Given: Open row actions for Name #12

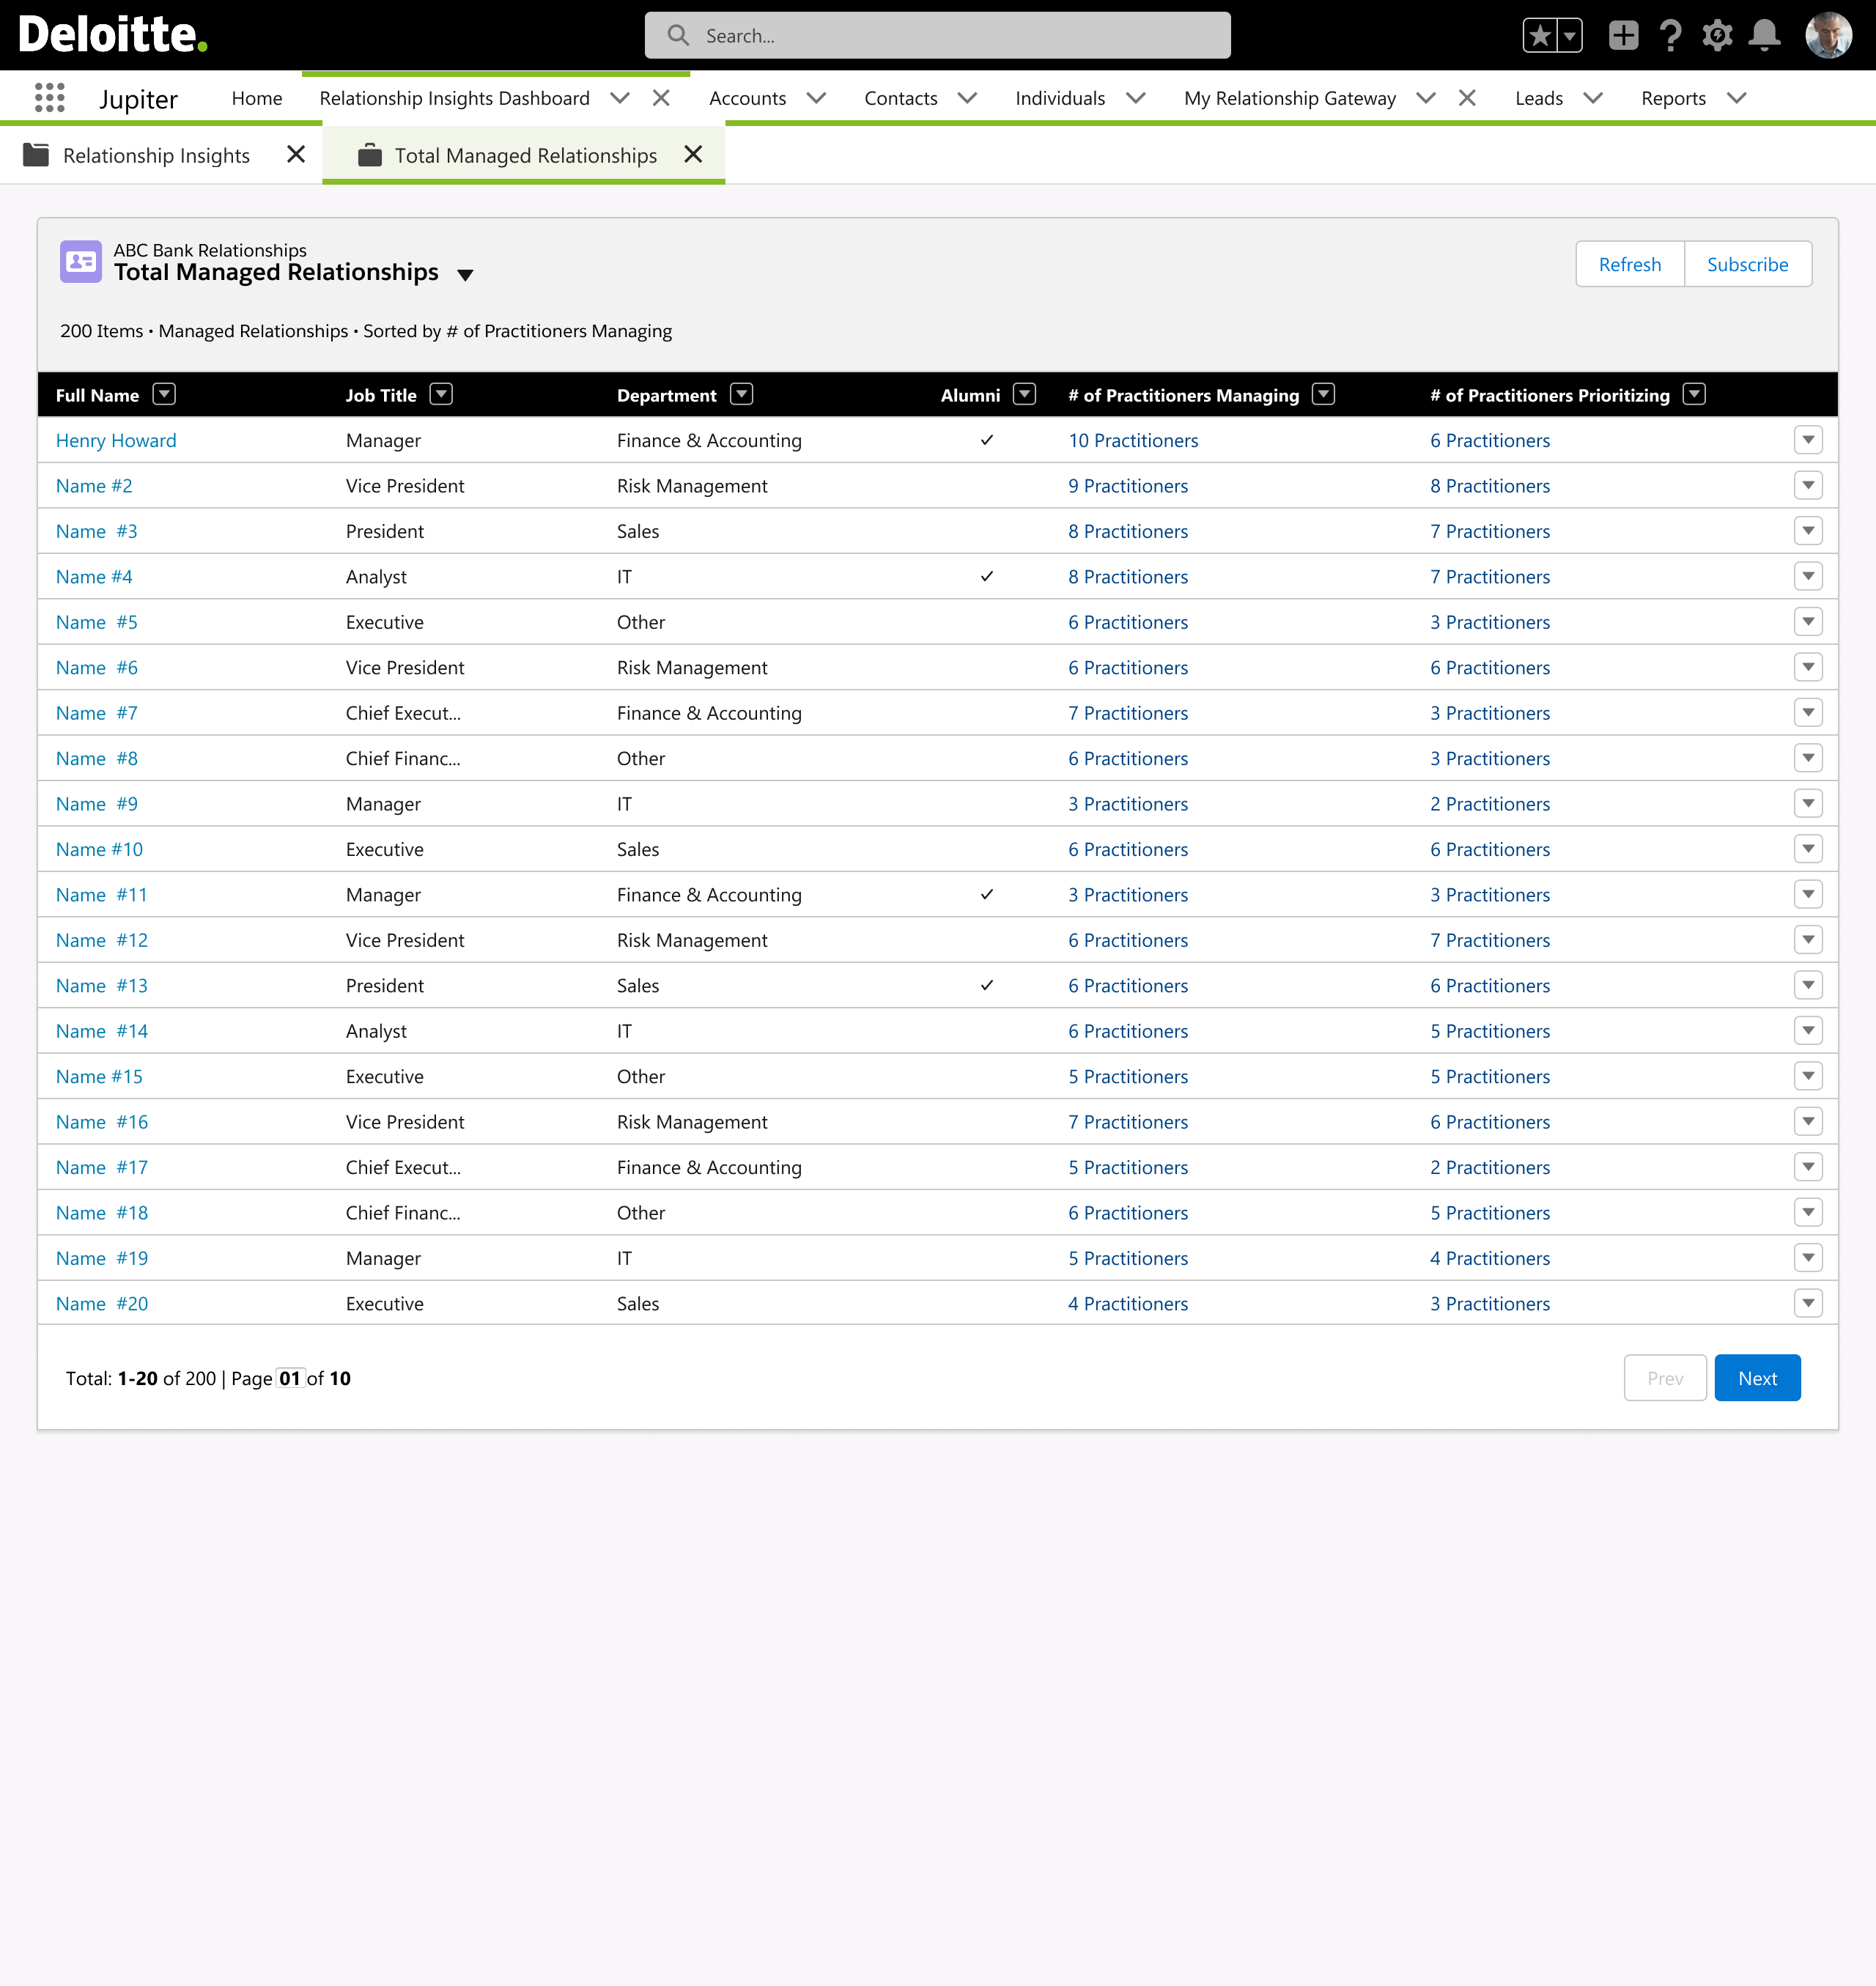Looking at the screenshot, I should (x=1808, y=939).
